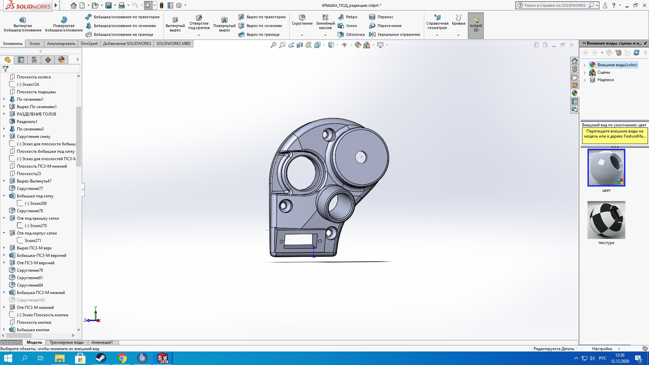Click the Windows Start button
Viewport: 649px width, 365px height.
7,358
